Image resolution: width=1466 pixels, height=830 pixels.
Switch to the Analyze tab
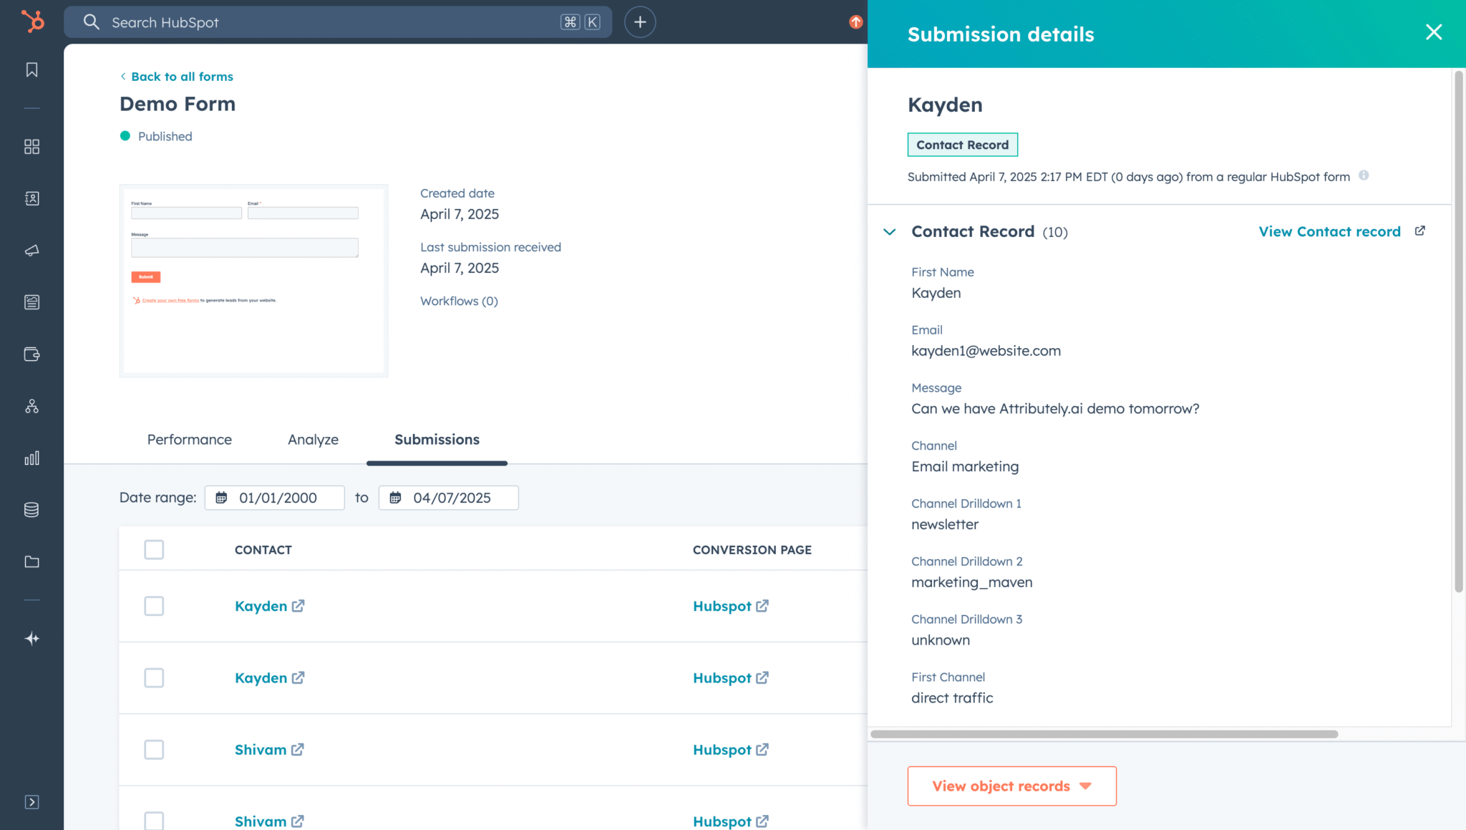pyautogui.click(x=313, y=439)
